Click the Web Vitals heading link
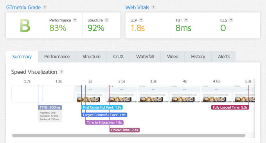266x143 pixels. (x=137, y=7)
